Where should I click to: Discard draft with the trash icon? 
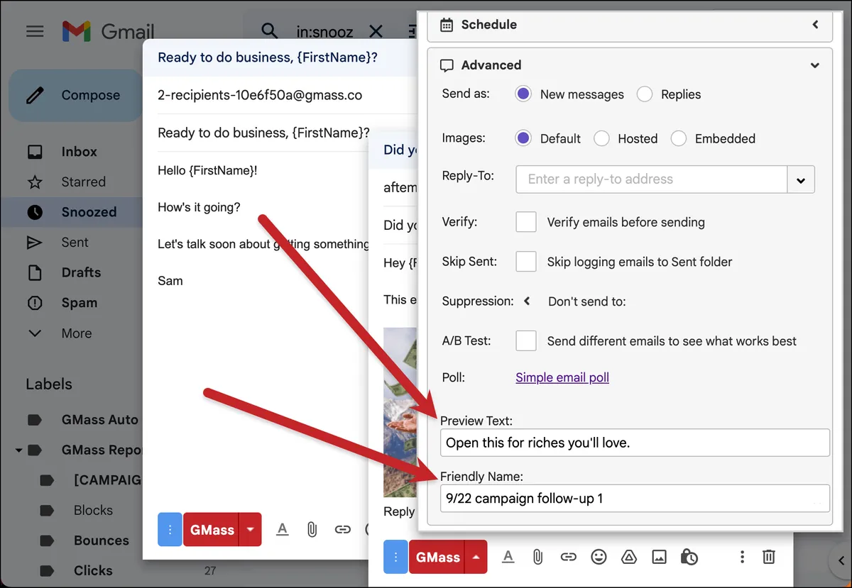tap(768, 557)
